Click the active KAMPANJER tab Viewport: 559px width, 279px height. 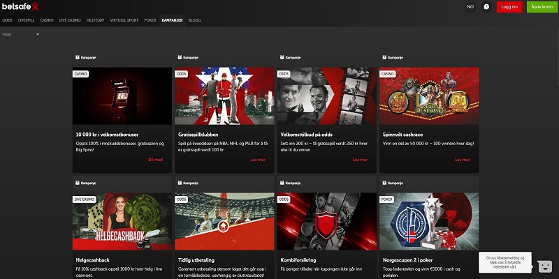[172, 20]
